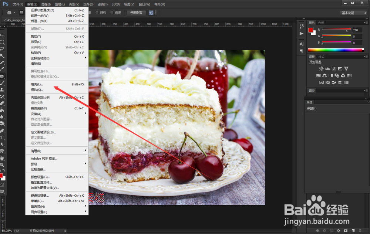The width and height of the screenshot is (370, 234).
Task: Click the foreground color swatch in Color panel
Action: pos(310,30)
